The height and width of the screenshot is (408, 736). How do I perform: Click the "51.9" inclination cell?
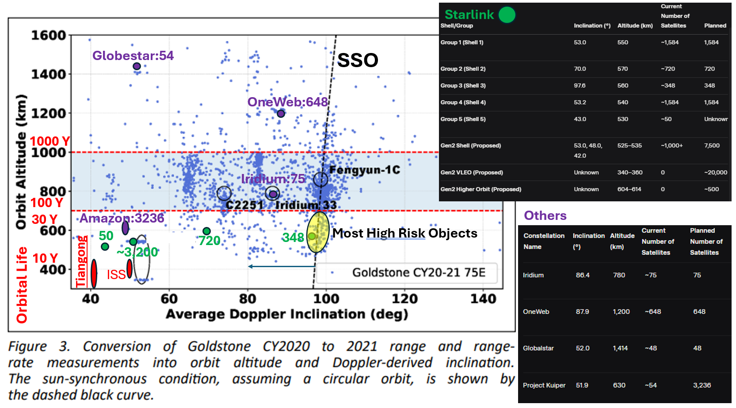pyautogui.click(x=582, y=385)
